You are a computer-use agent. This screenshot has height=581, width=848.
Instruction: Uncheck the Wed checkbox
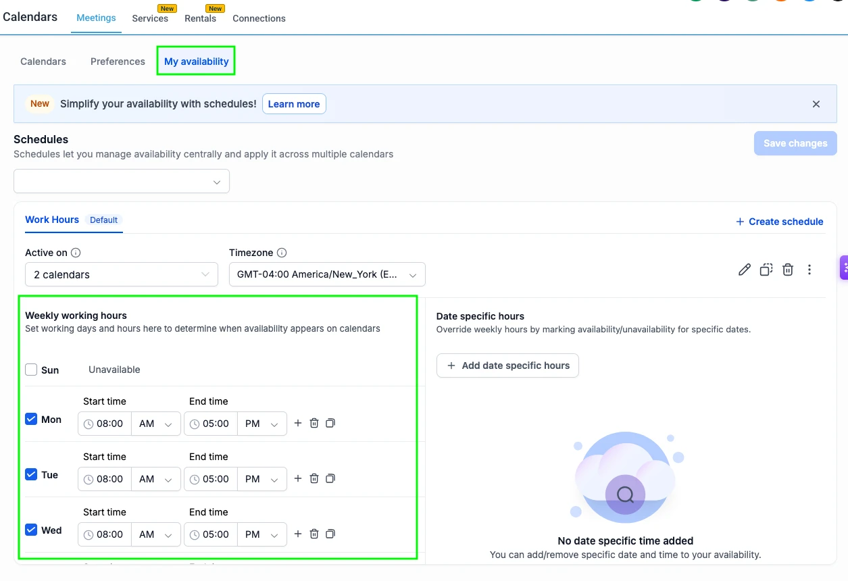tap(31, 530)
